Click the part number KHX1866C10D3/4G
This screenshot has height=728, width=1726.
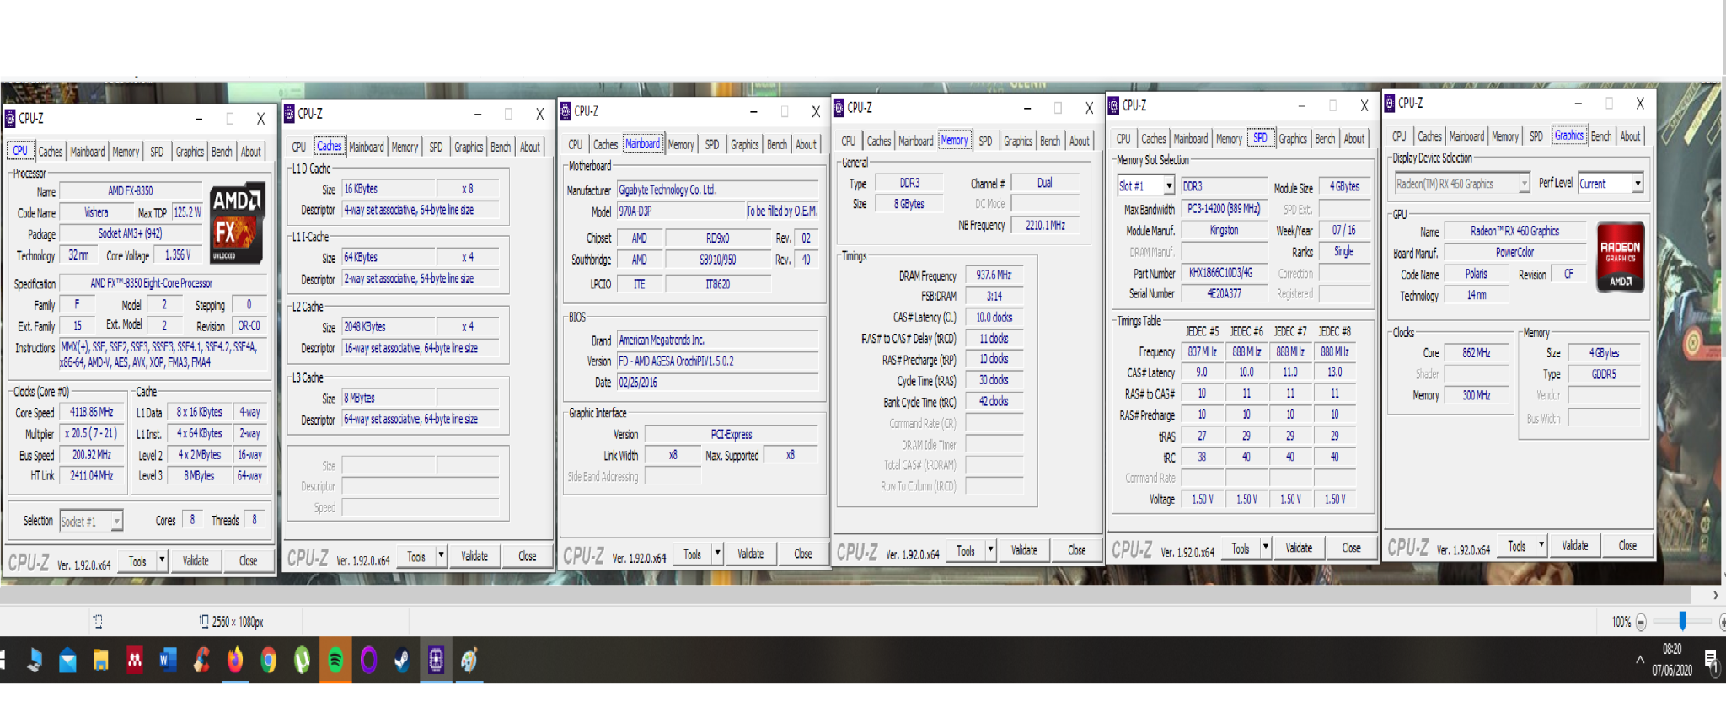pyautogui.click(x=1225, y=273)
